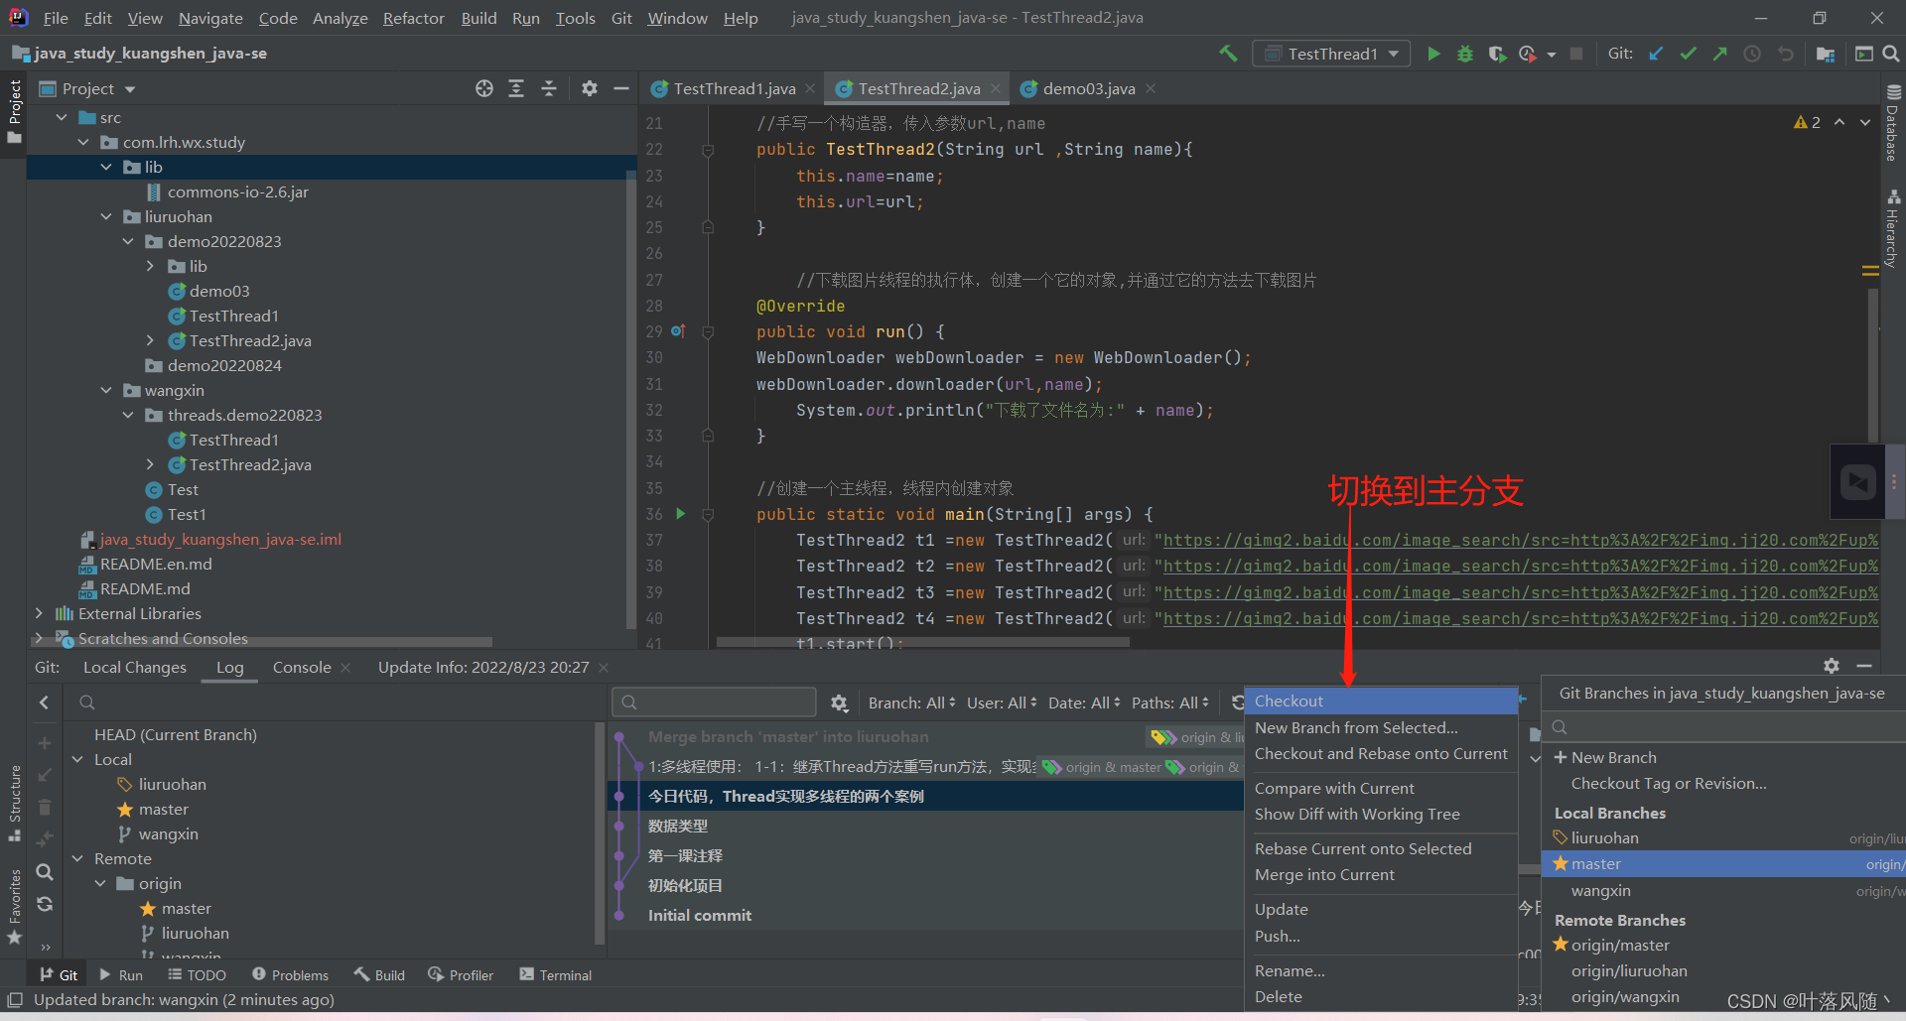The width and height of the screenshot is (1906, 1021).
Task: Open run configuration dropdown TestThread1
Action: click(x=1331, y=54)
